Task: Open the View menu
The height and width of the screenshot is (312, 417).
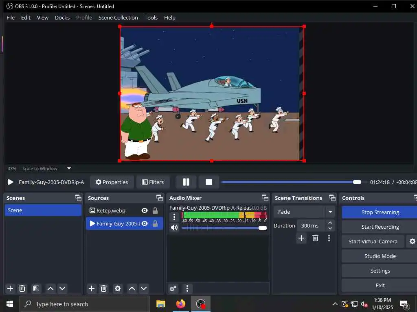Action: pos(42,17)
